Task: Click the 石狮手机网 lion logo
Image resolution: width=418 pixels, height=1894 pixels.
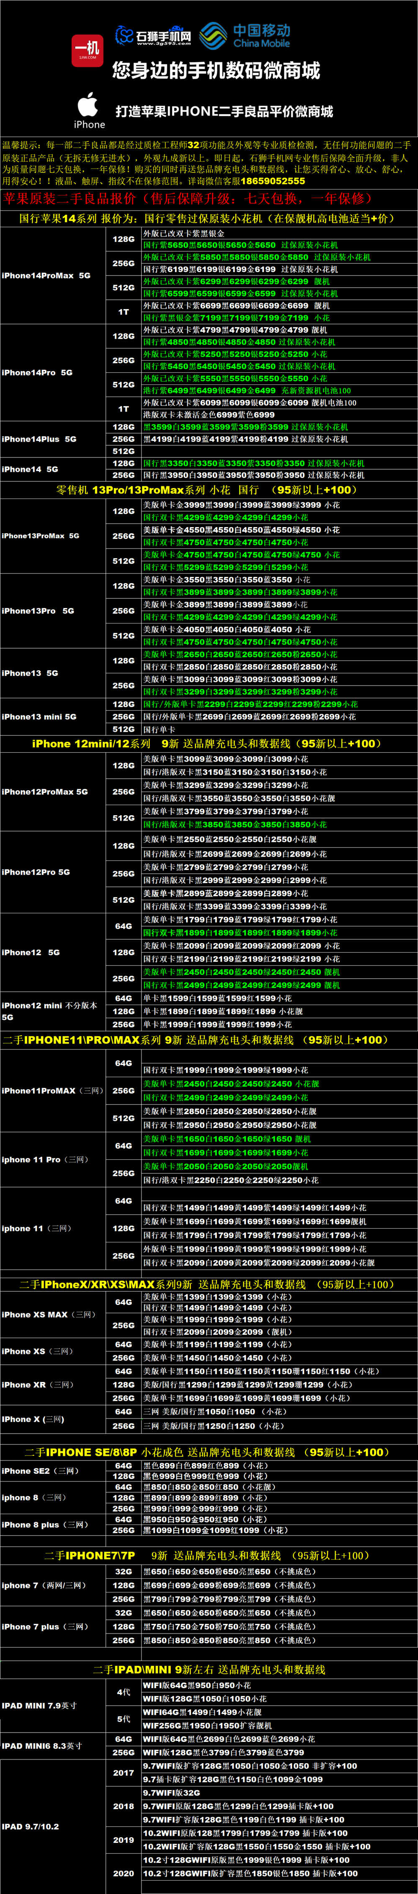Action: (153, 35)
